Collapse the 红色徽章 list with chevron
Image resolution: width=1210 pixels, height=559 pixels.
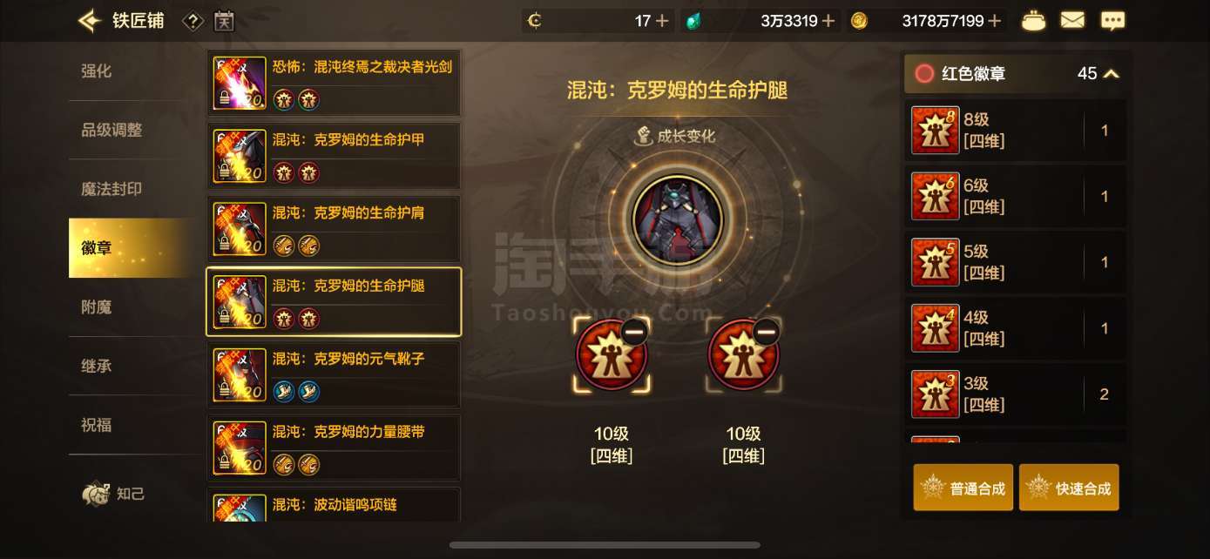[x=1111, y=74]
